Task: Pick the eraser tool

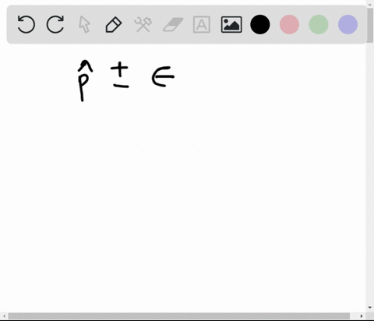Action: pyautogui.click(x=173, y=24)
